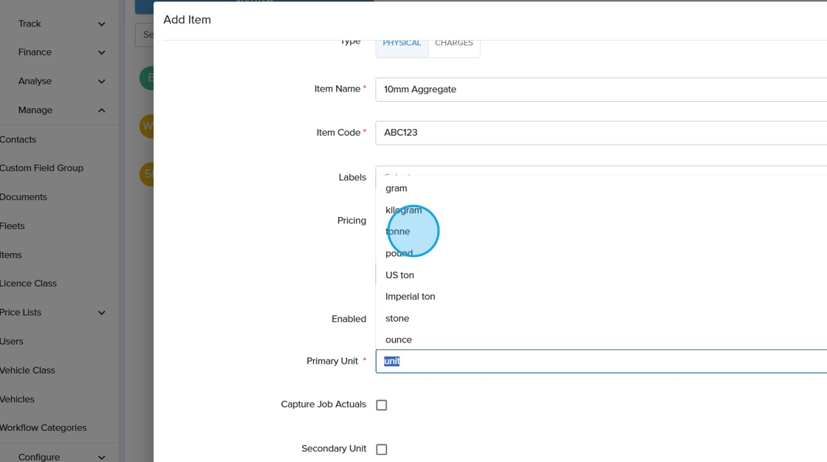827x462 pixels.
Task: Expand the Track sidebar menu chevron
Action: [x=101, y=24]
